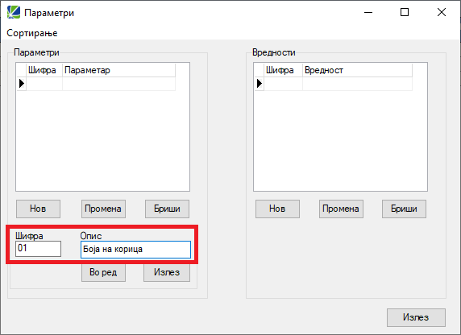Confirm entry with Во ред button

click(103, 273)
